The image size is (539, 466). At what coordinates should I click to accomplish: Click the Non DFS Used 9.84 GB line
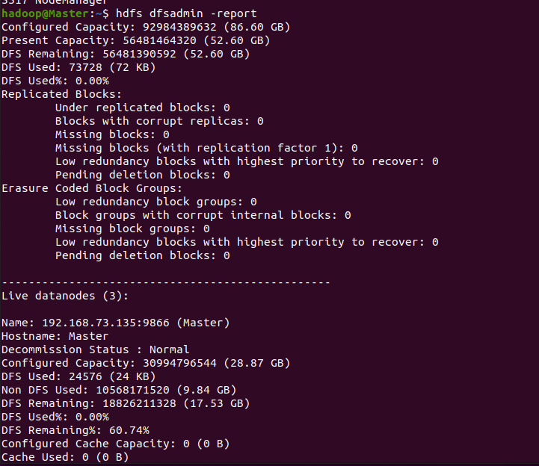[119, 390]
